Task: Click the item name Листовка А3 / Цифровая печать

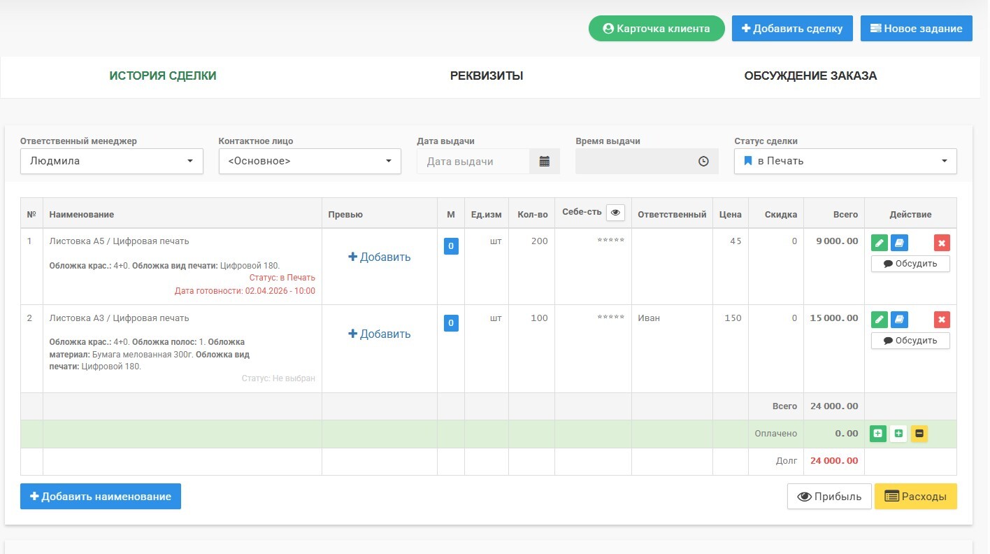Action: click(x=119, y=318)
